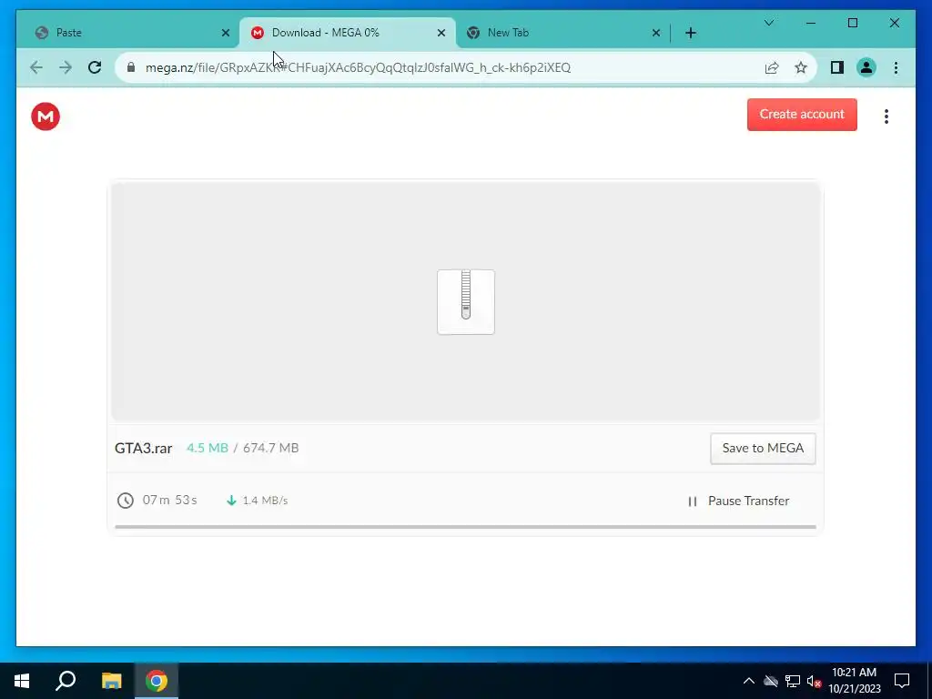Click the OneDrive tray icon
Viewport: 932px width, 699px height.
point(771,681)
